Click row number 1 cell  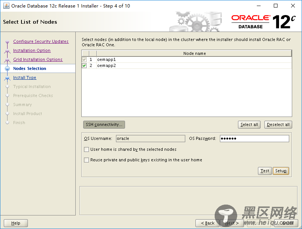93,59
